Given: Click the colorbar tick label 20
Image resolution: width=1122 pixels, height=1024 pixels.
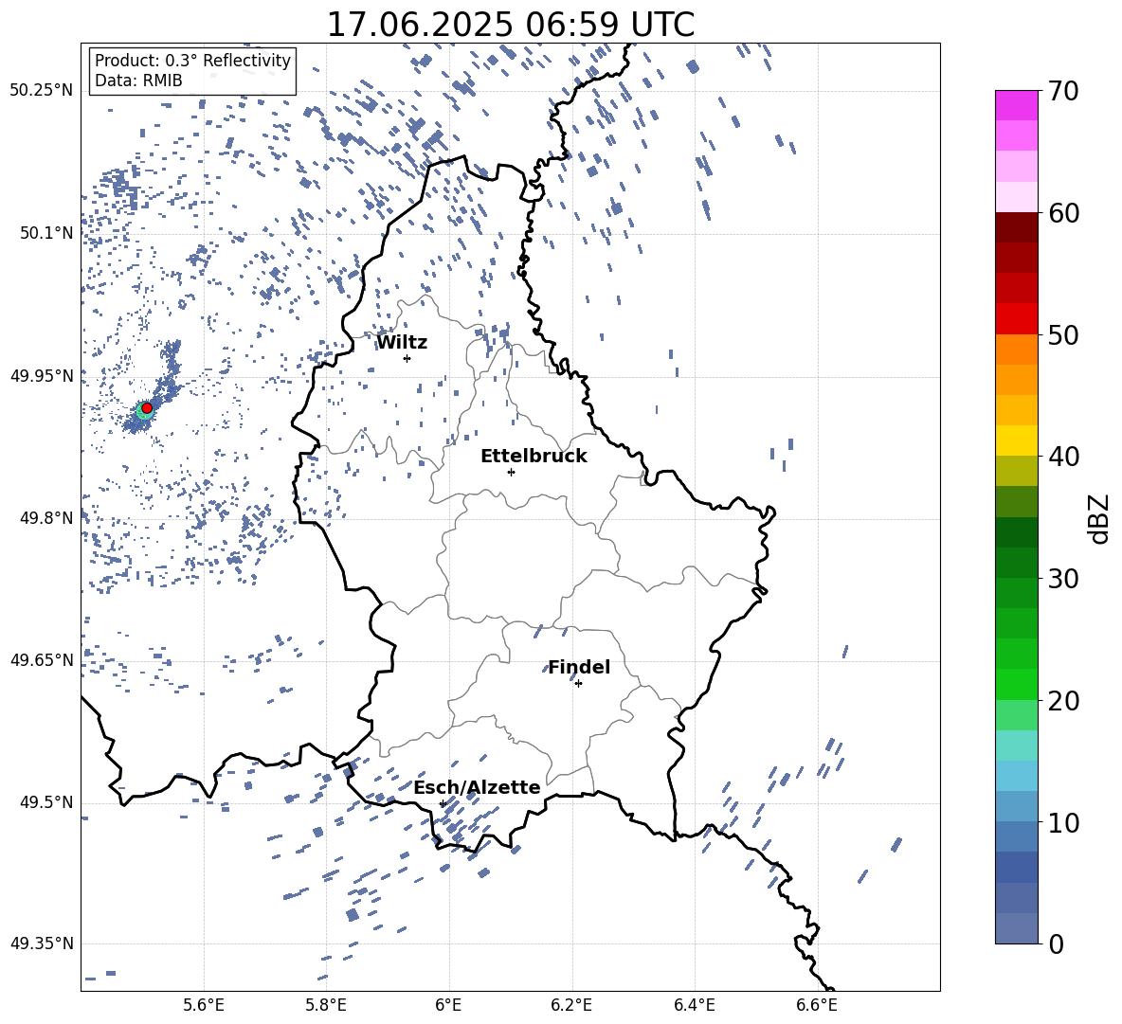Looking at the screenshot, I should 1063,701.
